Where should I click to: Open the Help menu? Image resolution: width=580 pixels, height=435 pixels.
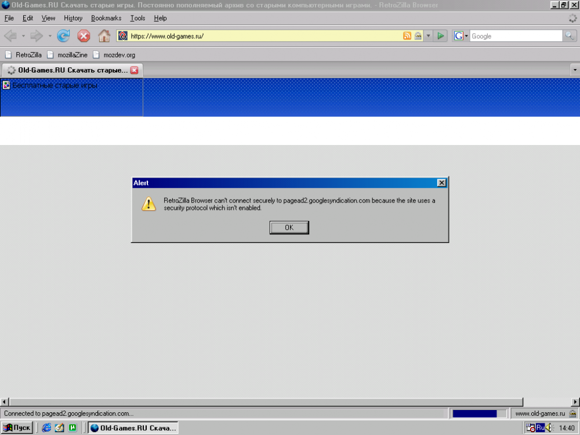(160, 18)
